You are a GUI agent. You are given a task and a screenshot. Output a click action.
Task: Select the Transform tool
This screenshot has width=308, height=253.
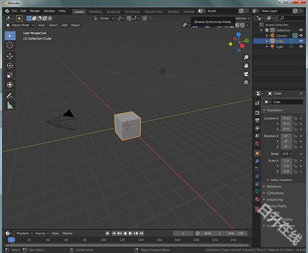click(x=10, y=85)
